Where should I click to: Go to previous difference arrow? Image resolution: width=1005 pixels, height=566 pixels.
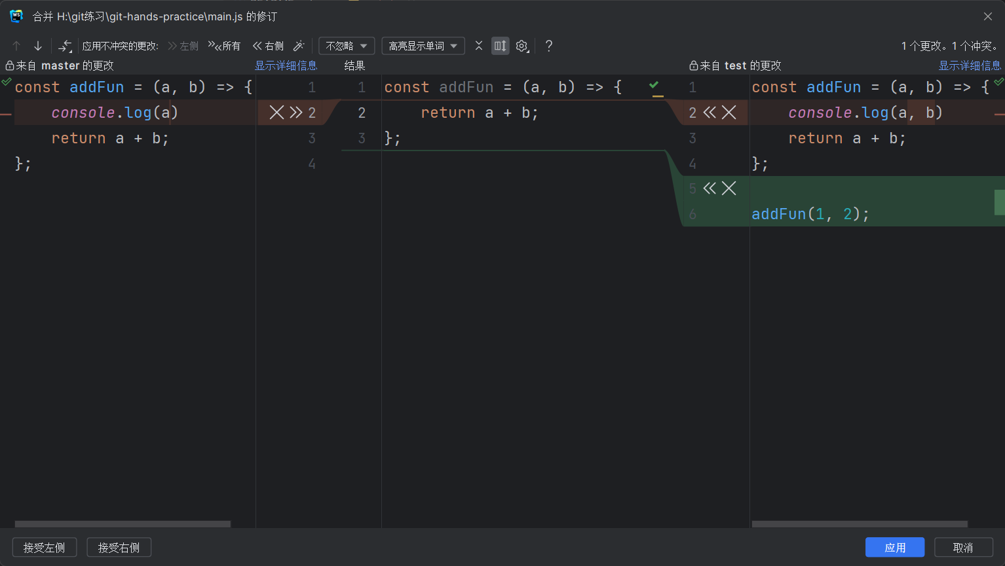(17, 46)
